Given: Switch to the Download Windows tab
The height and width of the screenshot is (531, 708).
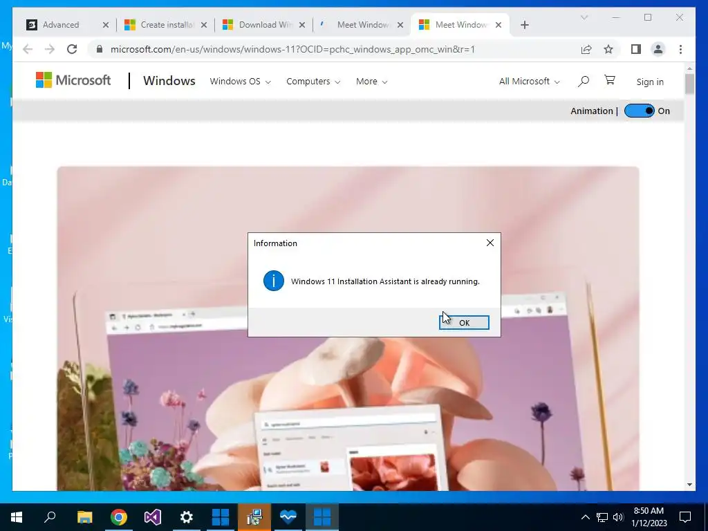Looking at the screenshot, I should (x=265, y=25).
